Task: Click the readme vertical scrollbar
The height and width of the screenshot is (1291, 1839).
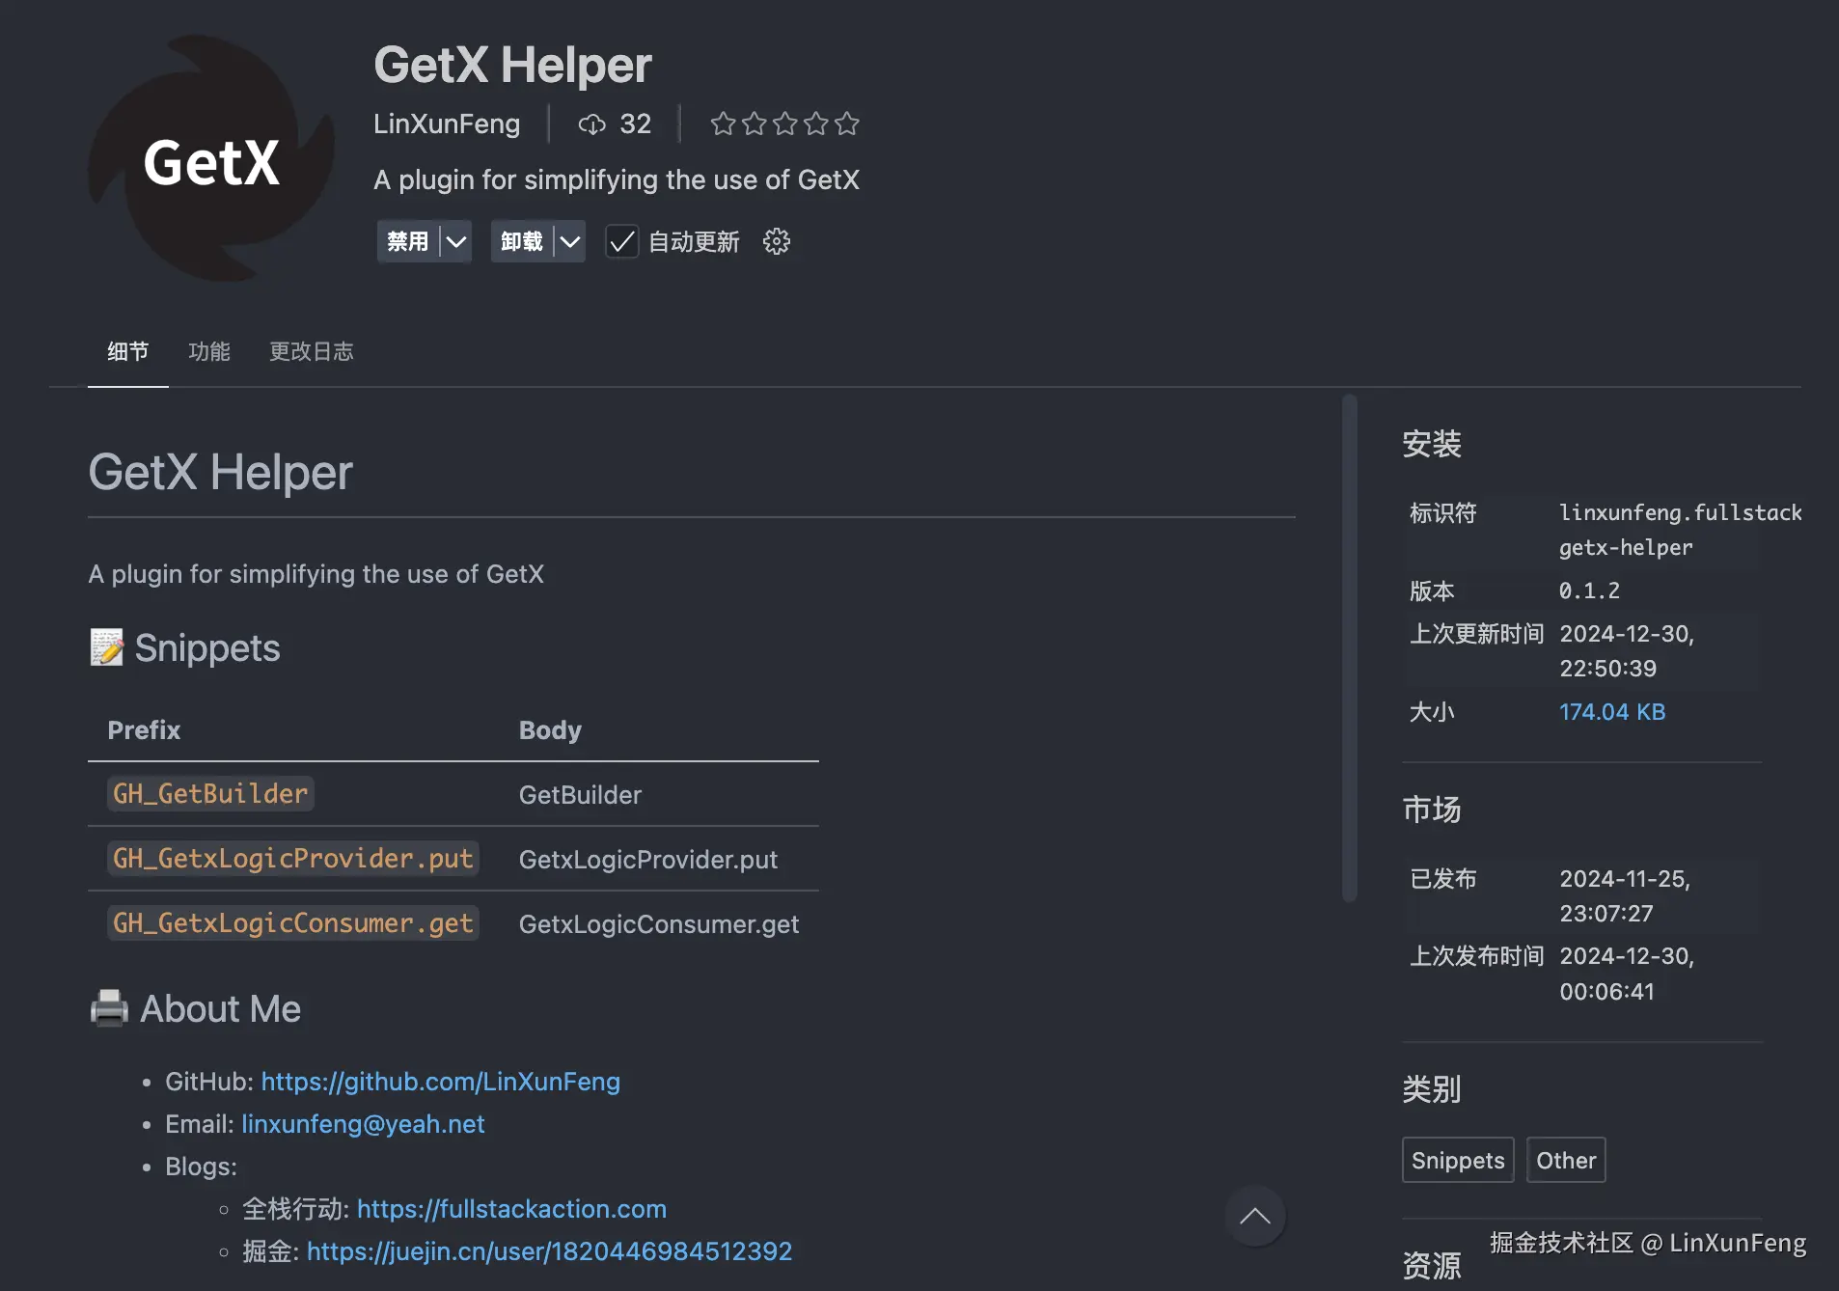Action: [1350, 648]
